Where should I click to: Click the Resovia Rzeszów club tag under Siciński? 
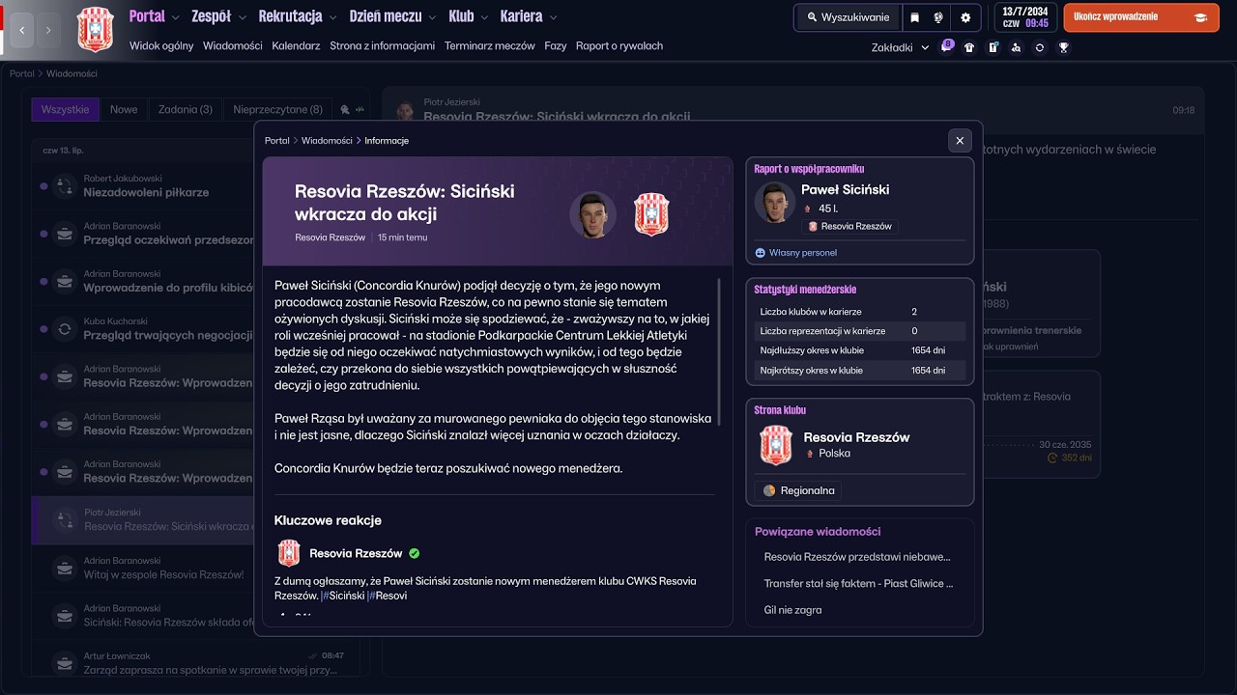tap(849, 227)
